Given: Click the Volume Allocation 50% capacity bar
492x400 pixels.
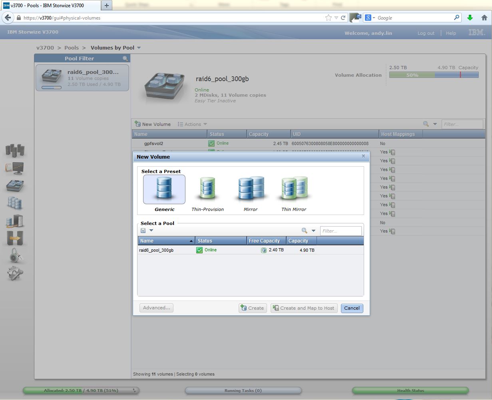Looking at the screenshot, I should coord(434,75).
